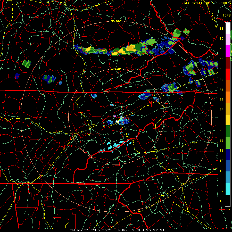Screen dimensions: 232x232
Task: Pick the yellow swatch in the color scale
Action: [x=228, y=120]
